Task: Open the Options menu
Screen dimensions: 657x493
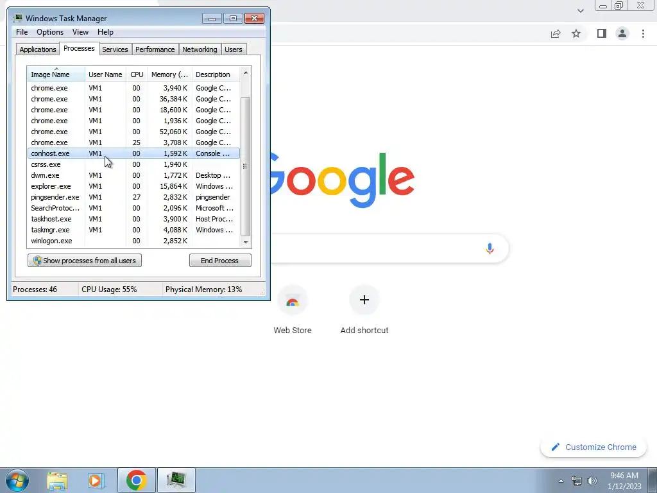Action: [50, 32]
